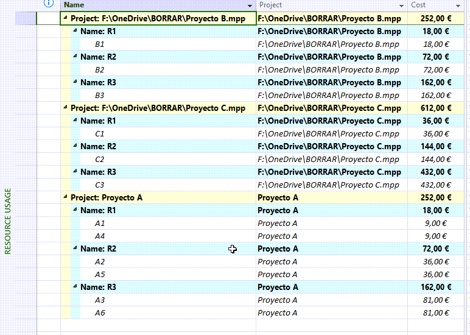This screenshot has height=335, width=470.
Task: Collapse Name: R1 under Proyecto C.mpp
Action: tap(75, 120)
